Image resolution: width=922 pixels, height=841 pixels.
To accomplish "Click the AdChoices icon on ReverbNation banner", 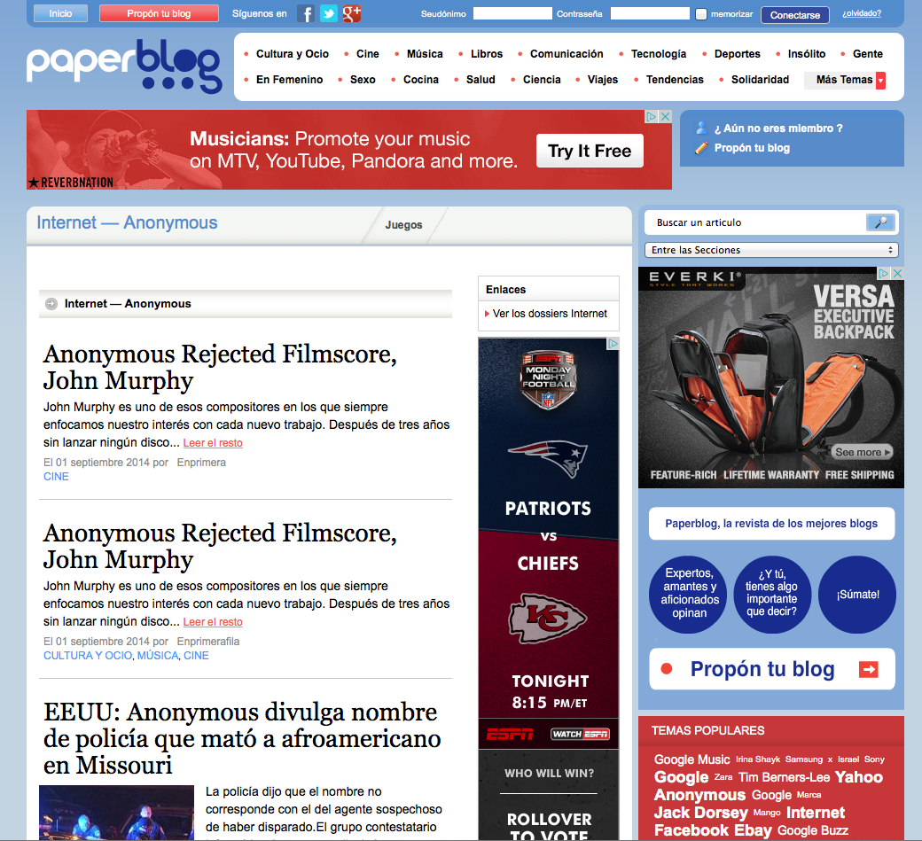I will click(652, 116).
